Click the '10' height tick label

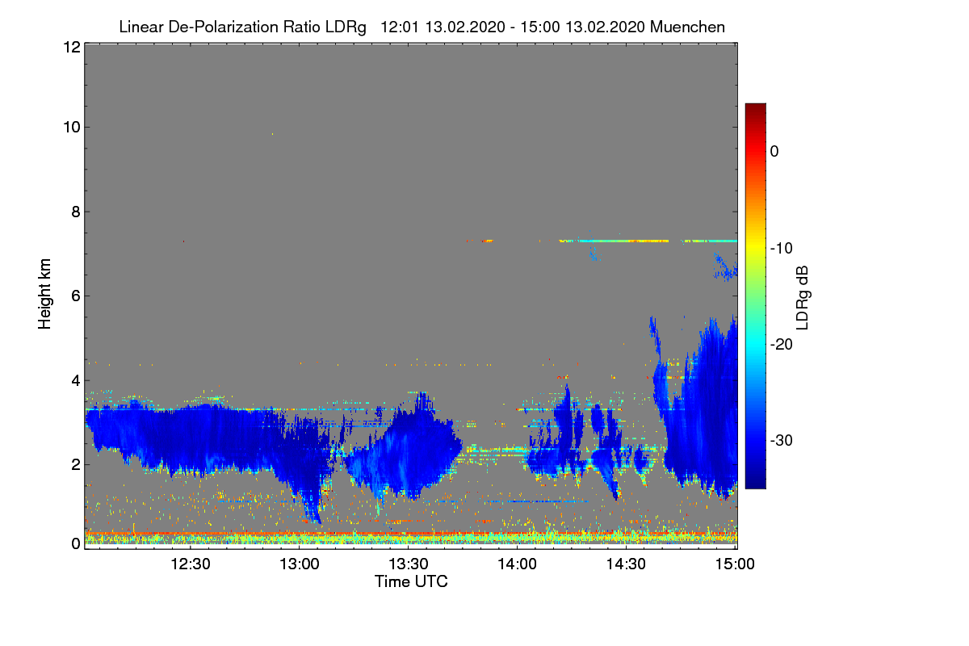pyautogui.click(x=70, y=127)
